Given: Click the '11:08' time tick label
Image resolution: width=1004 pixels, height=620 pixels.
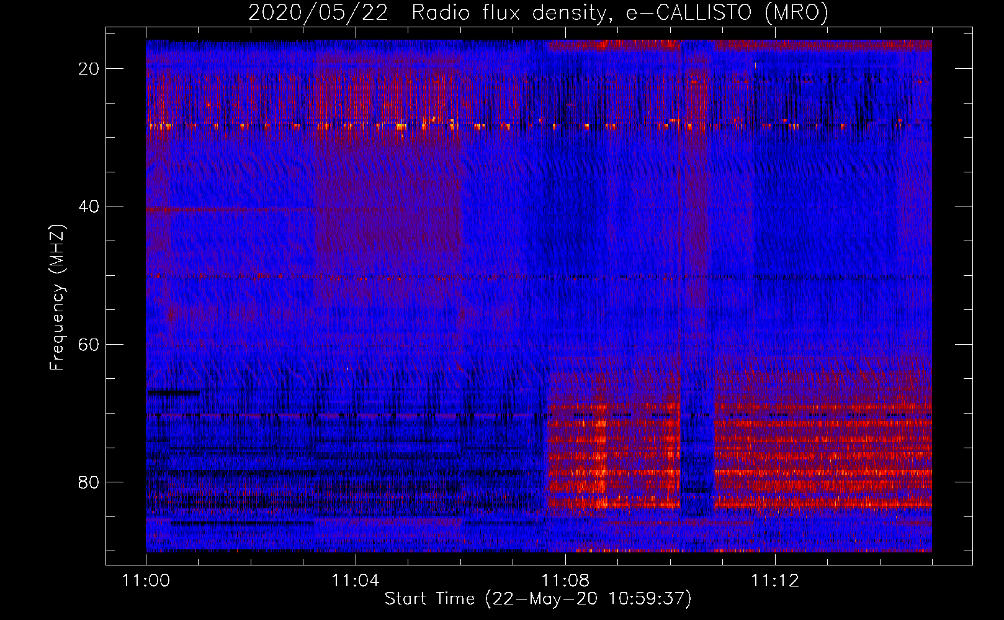Looking at the screenshot, I should (565, 581).
